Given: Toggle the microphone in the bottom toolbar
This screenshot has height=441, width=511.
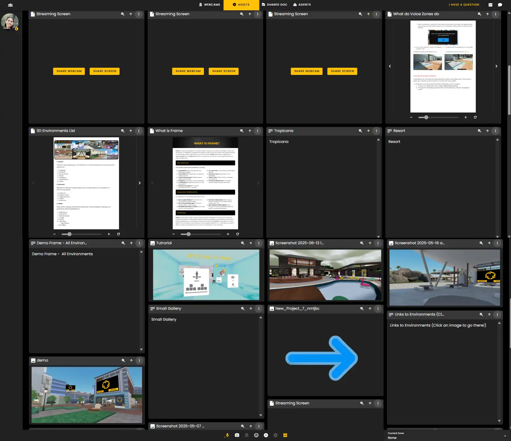Looking at the screenshot, I should point(227,435).
